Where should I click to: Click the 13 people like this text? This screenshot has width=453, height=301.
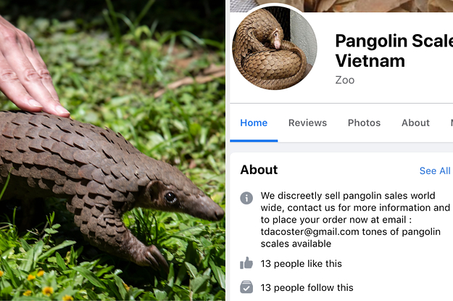click(x=301, y=264)
